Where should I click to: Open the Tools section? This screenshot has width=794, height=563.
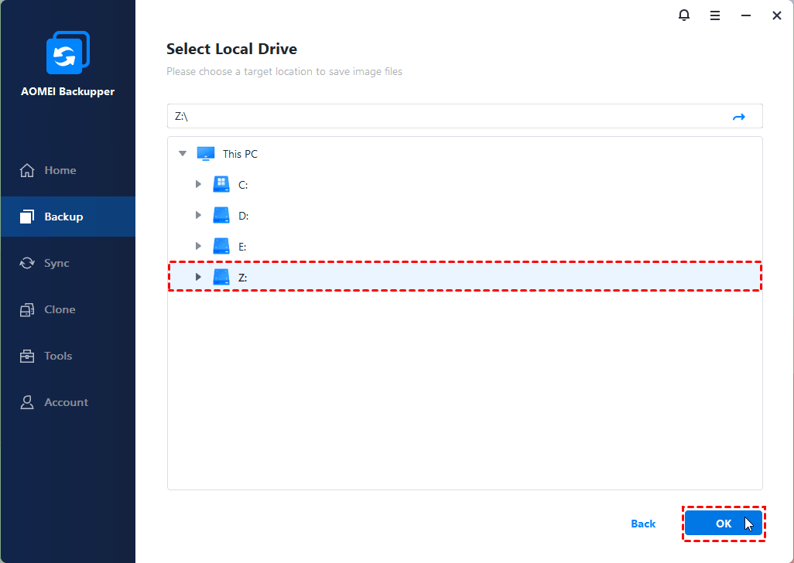(x=57, y=356)
